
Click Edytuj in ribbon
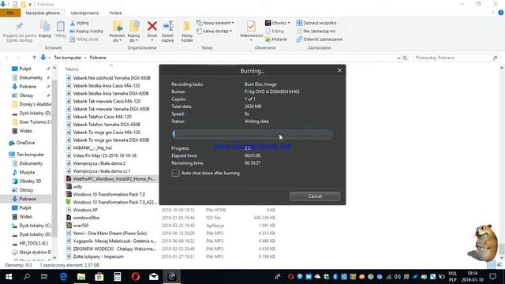coord(275,32)
